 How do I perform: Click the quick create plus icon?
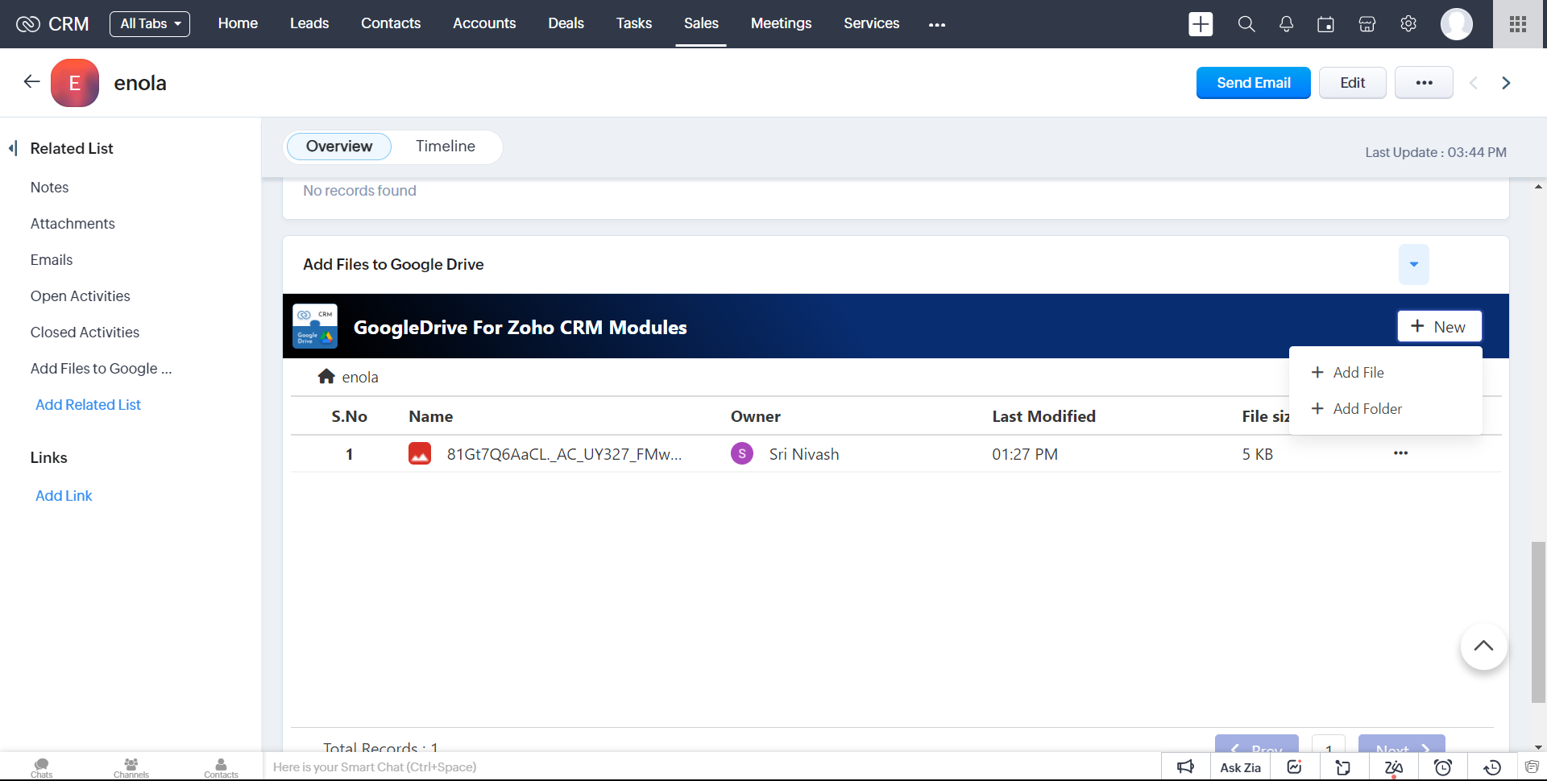pos(1201,24)
